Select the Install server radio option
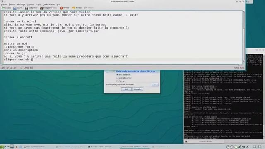 [124, 78]
